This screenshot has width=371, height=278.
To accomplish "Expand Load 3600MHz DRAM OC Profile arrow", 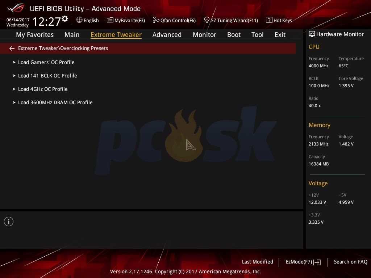I will click(14, 102).
